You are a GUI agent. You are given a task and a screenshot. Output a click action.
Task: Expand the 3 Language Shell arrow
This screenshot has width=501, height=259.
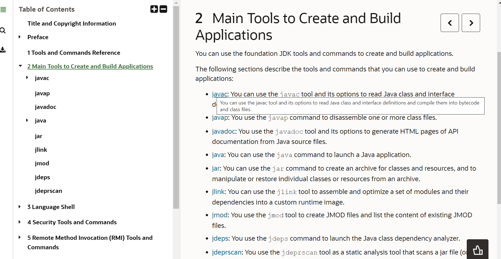click(19, 207)
